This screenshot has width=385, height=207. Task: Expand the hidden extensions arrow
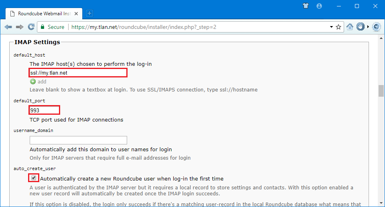[x=368, y=27]
